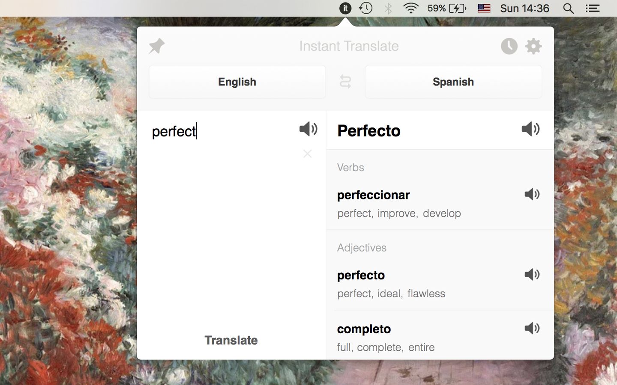
Task: Pin the Instant Translate window
Action: tap(156, 46)
